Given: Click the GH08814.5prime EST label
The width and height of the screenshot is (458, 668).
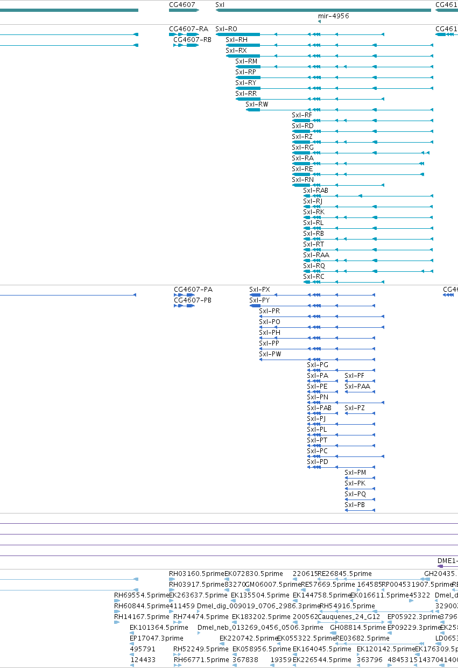Looking at the screenshot, I should click(x=357, y=628).
